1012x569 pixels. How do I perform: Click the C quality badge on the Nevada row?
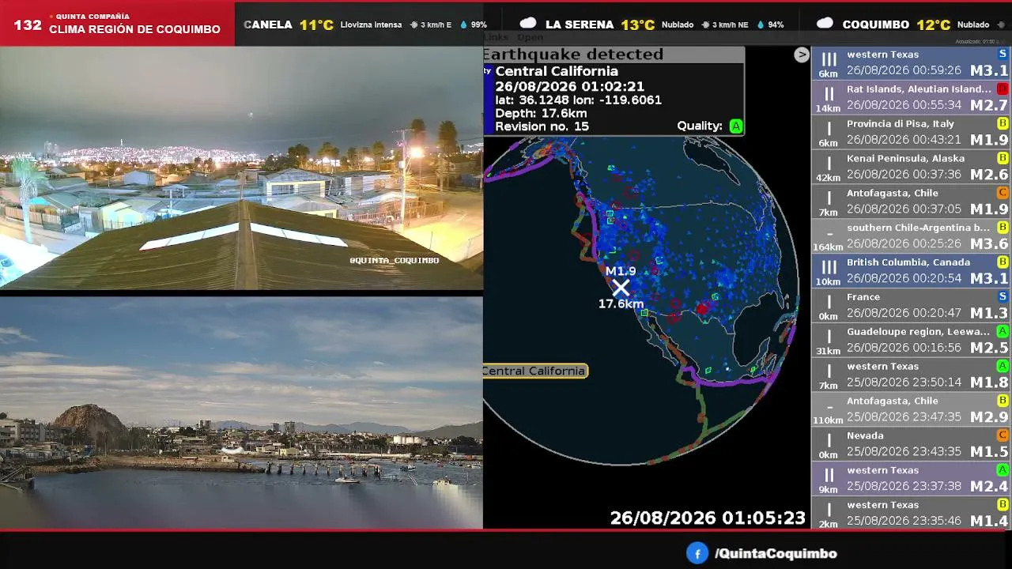[1003, 435]
